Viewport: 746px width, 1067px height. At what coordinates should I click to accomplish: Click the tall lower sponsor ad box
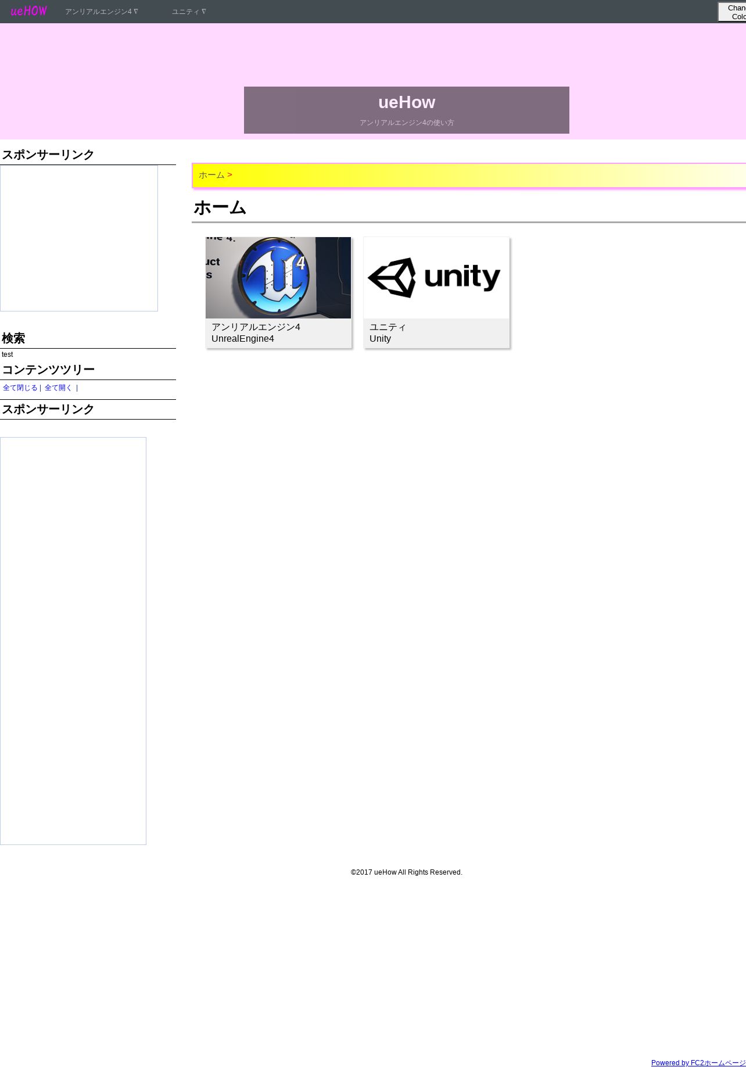tap(73, 641)
